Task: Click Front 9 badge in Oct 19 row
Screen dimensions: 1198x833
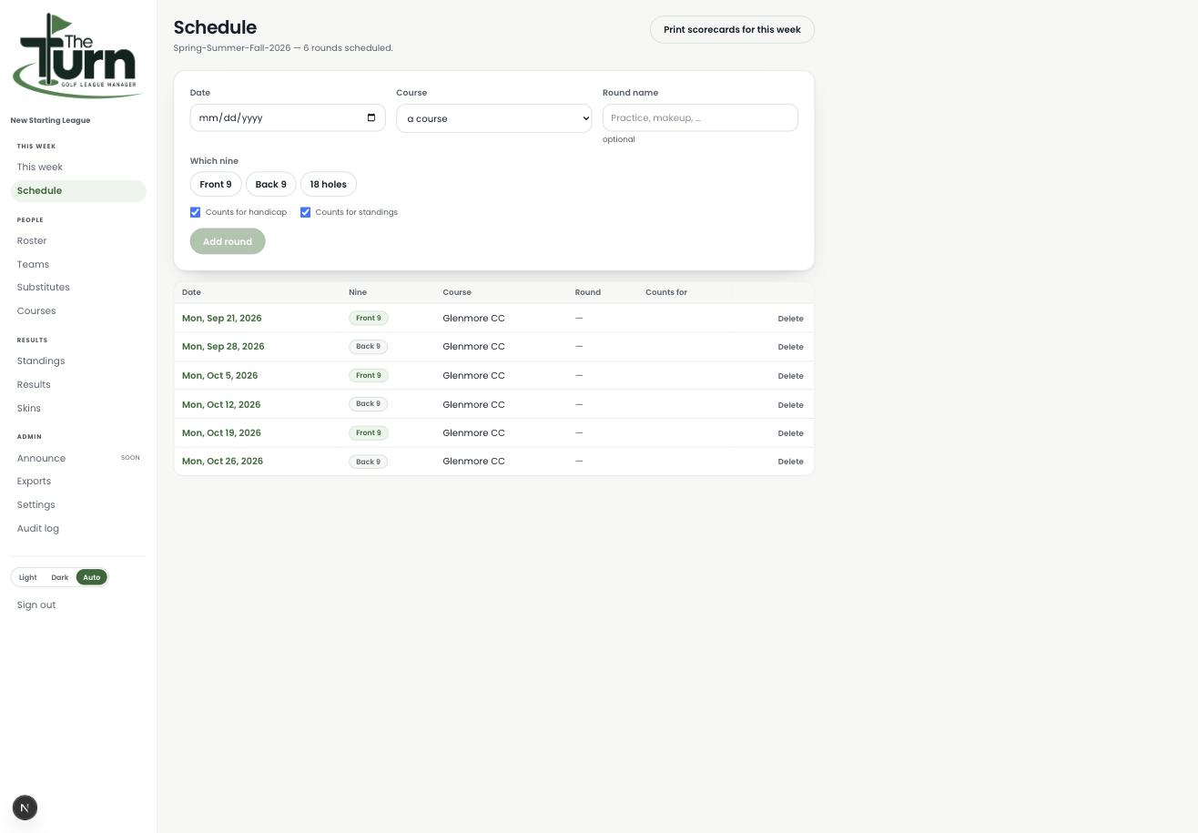Action: (369, 433)
